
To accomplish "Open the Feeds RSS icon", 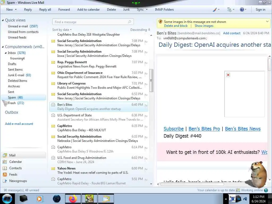I will point(5,175).
